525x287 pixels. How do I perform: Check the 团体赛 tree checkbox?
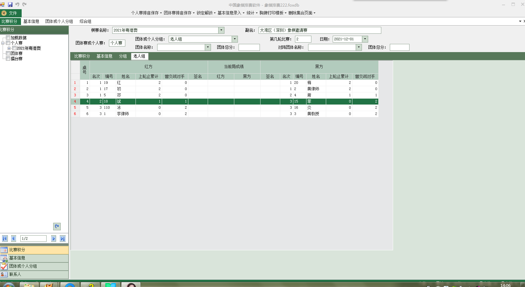point(8,53)
